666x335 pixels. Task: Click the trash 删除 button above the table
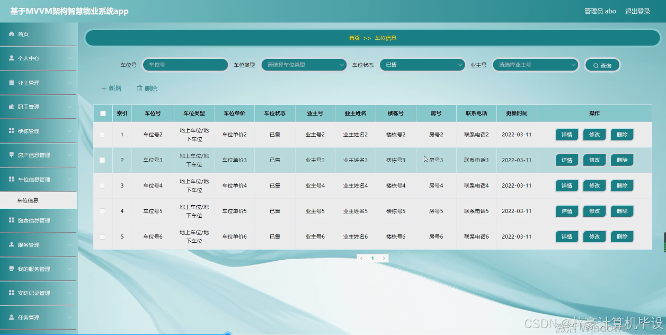point(147,89)
